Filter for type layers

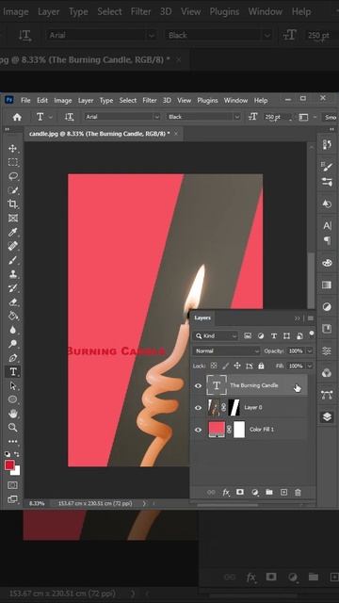click(x=274, y=336)
